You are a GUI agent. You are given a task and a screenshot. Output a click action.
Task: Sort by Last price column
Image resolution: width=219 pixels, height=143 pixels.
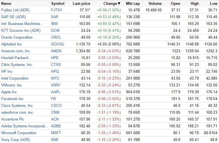(x=81, y=4)
